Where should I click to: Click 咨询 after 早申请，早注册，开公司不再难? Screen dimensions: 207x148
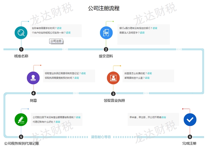[x=164, y=117]
